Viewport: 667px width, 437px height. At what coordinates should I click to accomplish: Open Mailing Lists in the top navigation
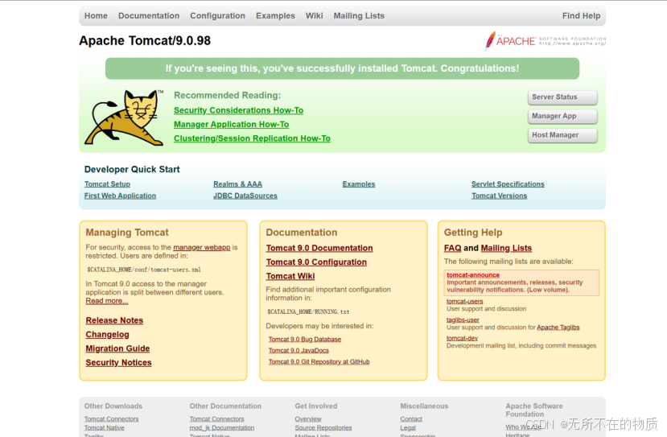(359, 16)
